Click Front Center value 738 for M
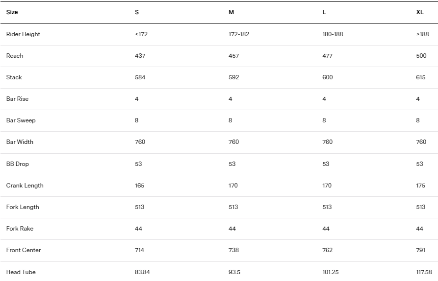This screenshot has width=438, height=281. pos(234,250)
